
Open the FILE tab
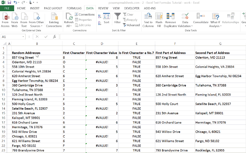coord(7,8)
